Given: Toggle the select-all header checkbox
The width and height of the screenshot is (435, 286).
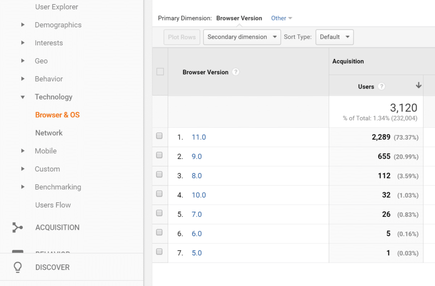Looking at the screenshot, I should [160, 72].
